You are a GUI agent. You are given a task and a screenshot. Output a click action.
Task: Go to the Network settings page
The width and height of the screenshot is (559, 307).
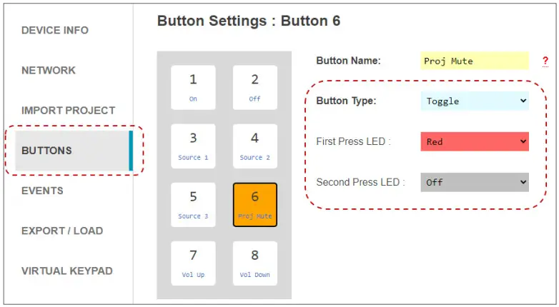(49, 71)
